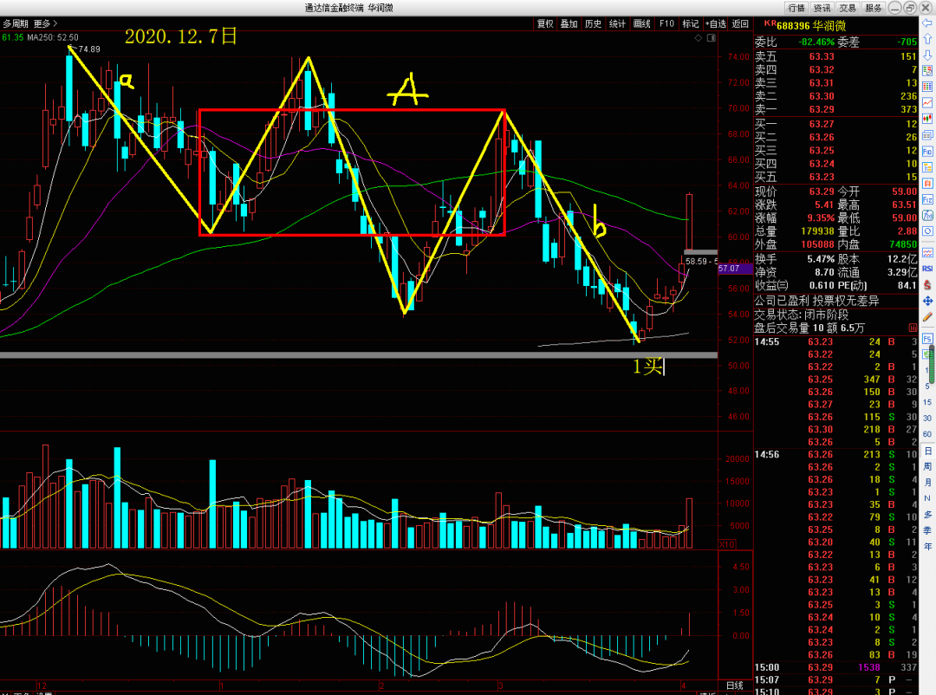Select the 60 minute period

[x=927, y=434]
